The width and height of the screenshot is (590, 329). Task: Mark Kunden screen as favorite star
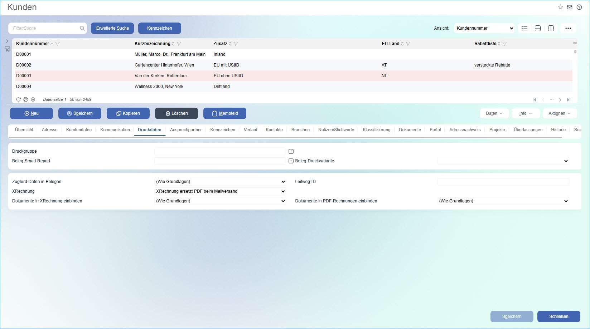point(561,7)
